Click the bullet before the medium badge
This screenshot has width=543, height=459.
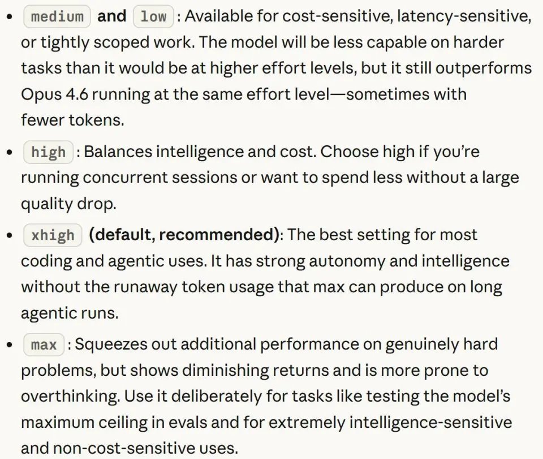pos(8,16)
